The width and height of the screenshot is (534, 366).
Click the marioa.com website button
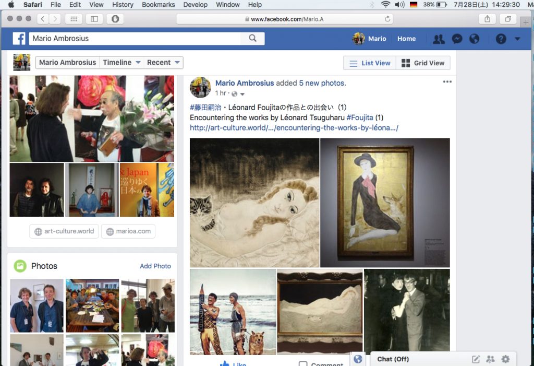pos(128,231)
